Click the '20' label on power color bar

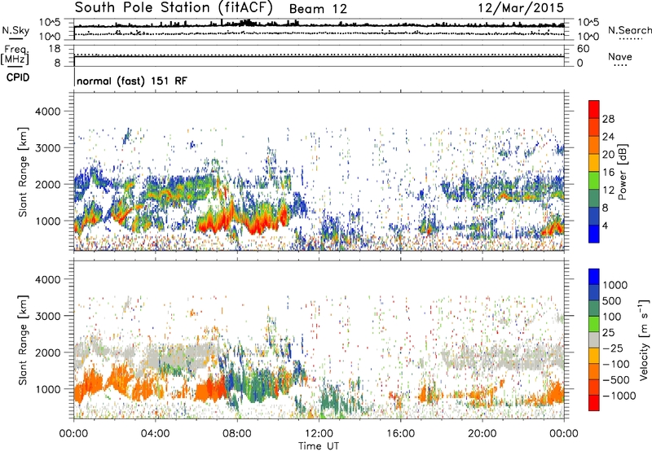608,155
